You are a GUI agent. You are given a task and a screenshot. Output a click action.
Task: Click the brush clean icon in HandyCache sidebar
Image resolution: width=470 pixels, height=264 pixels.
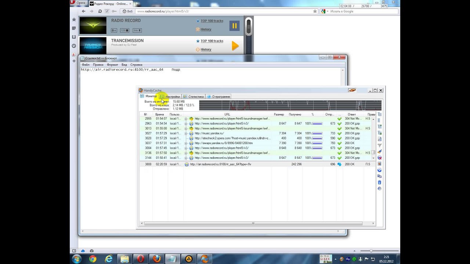pos(380,151)
